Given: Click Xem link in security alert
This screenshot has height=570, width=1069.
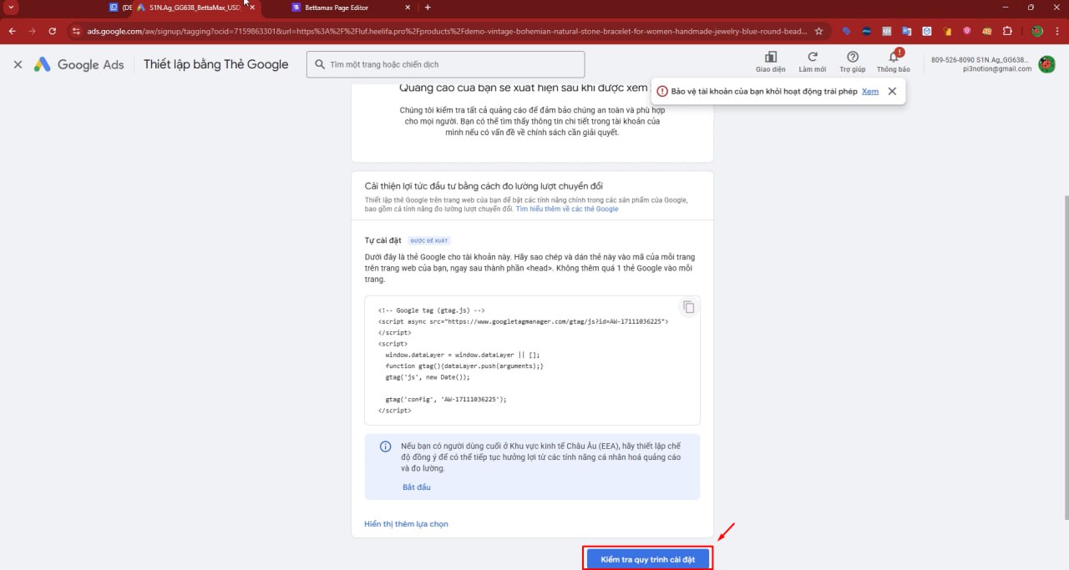Looking at the screenshot, I should (869, 91).
